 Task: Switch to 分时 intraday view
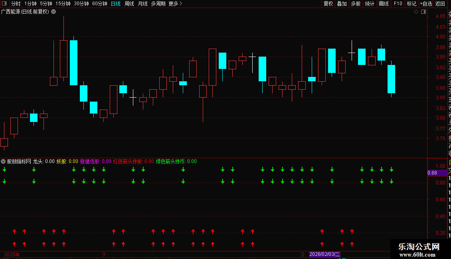16,4
